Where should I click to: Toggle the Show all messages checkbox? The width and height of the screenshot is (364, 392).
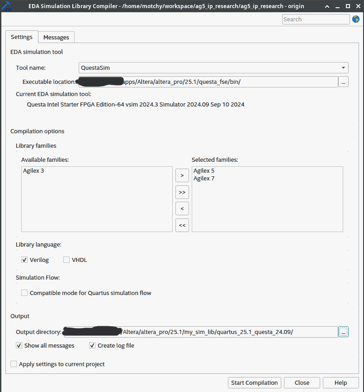point(19,345)
